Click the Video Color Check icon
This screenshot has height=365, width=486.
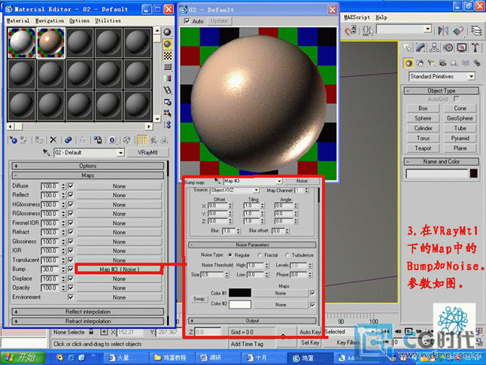tap(167, 78)
